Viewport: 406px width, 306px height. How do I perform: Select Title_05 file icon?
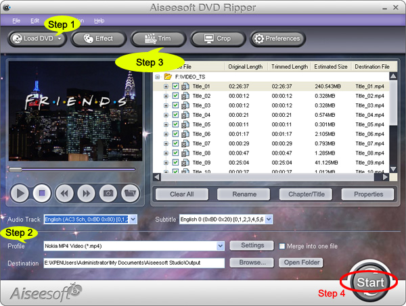(185, 124)
